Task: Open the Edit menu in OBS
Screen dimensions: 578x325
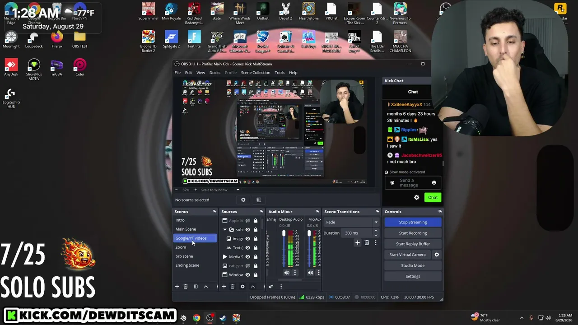Action: (188, 73)
